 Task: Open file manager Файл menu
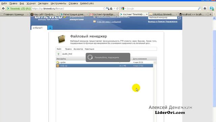pyautogui.click(x=59, y=49)
